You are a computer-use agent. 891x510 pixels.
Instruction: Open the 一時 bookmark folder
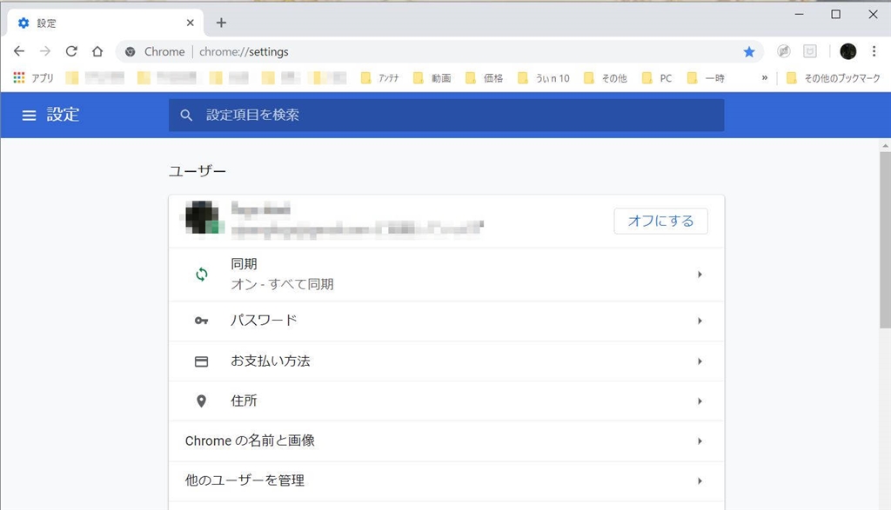point(706,77)
